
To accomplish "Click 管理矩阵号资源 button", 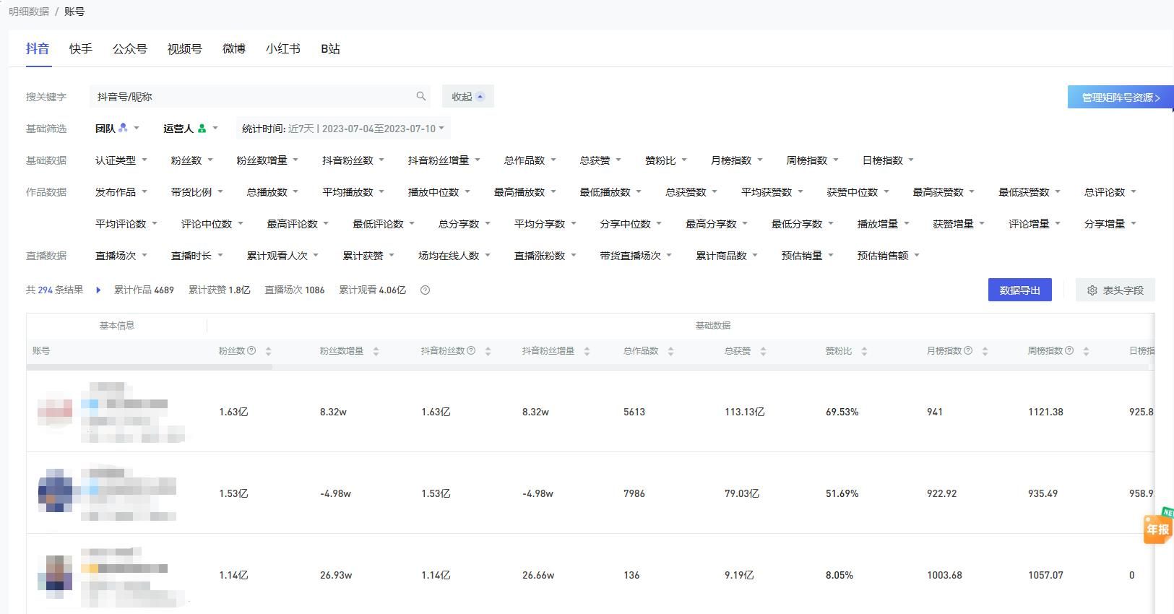I will tap(1120, 98).
